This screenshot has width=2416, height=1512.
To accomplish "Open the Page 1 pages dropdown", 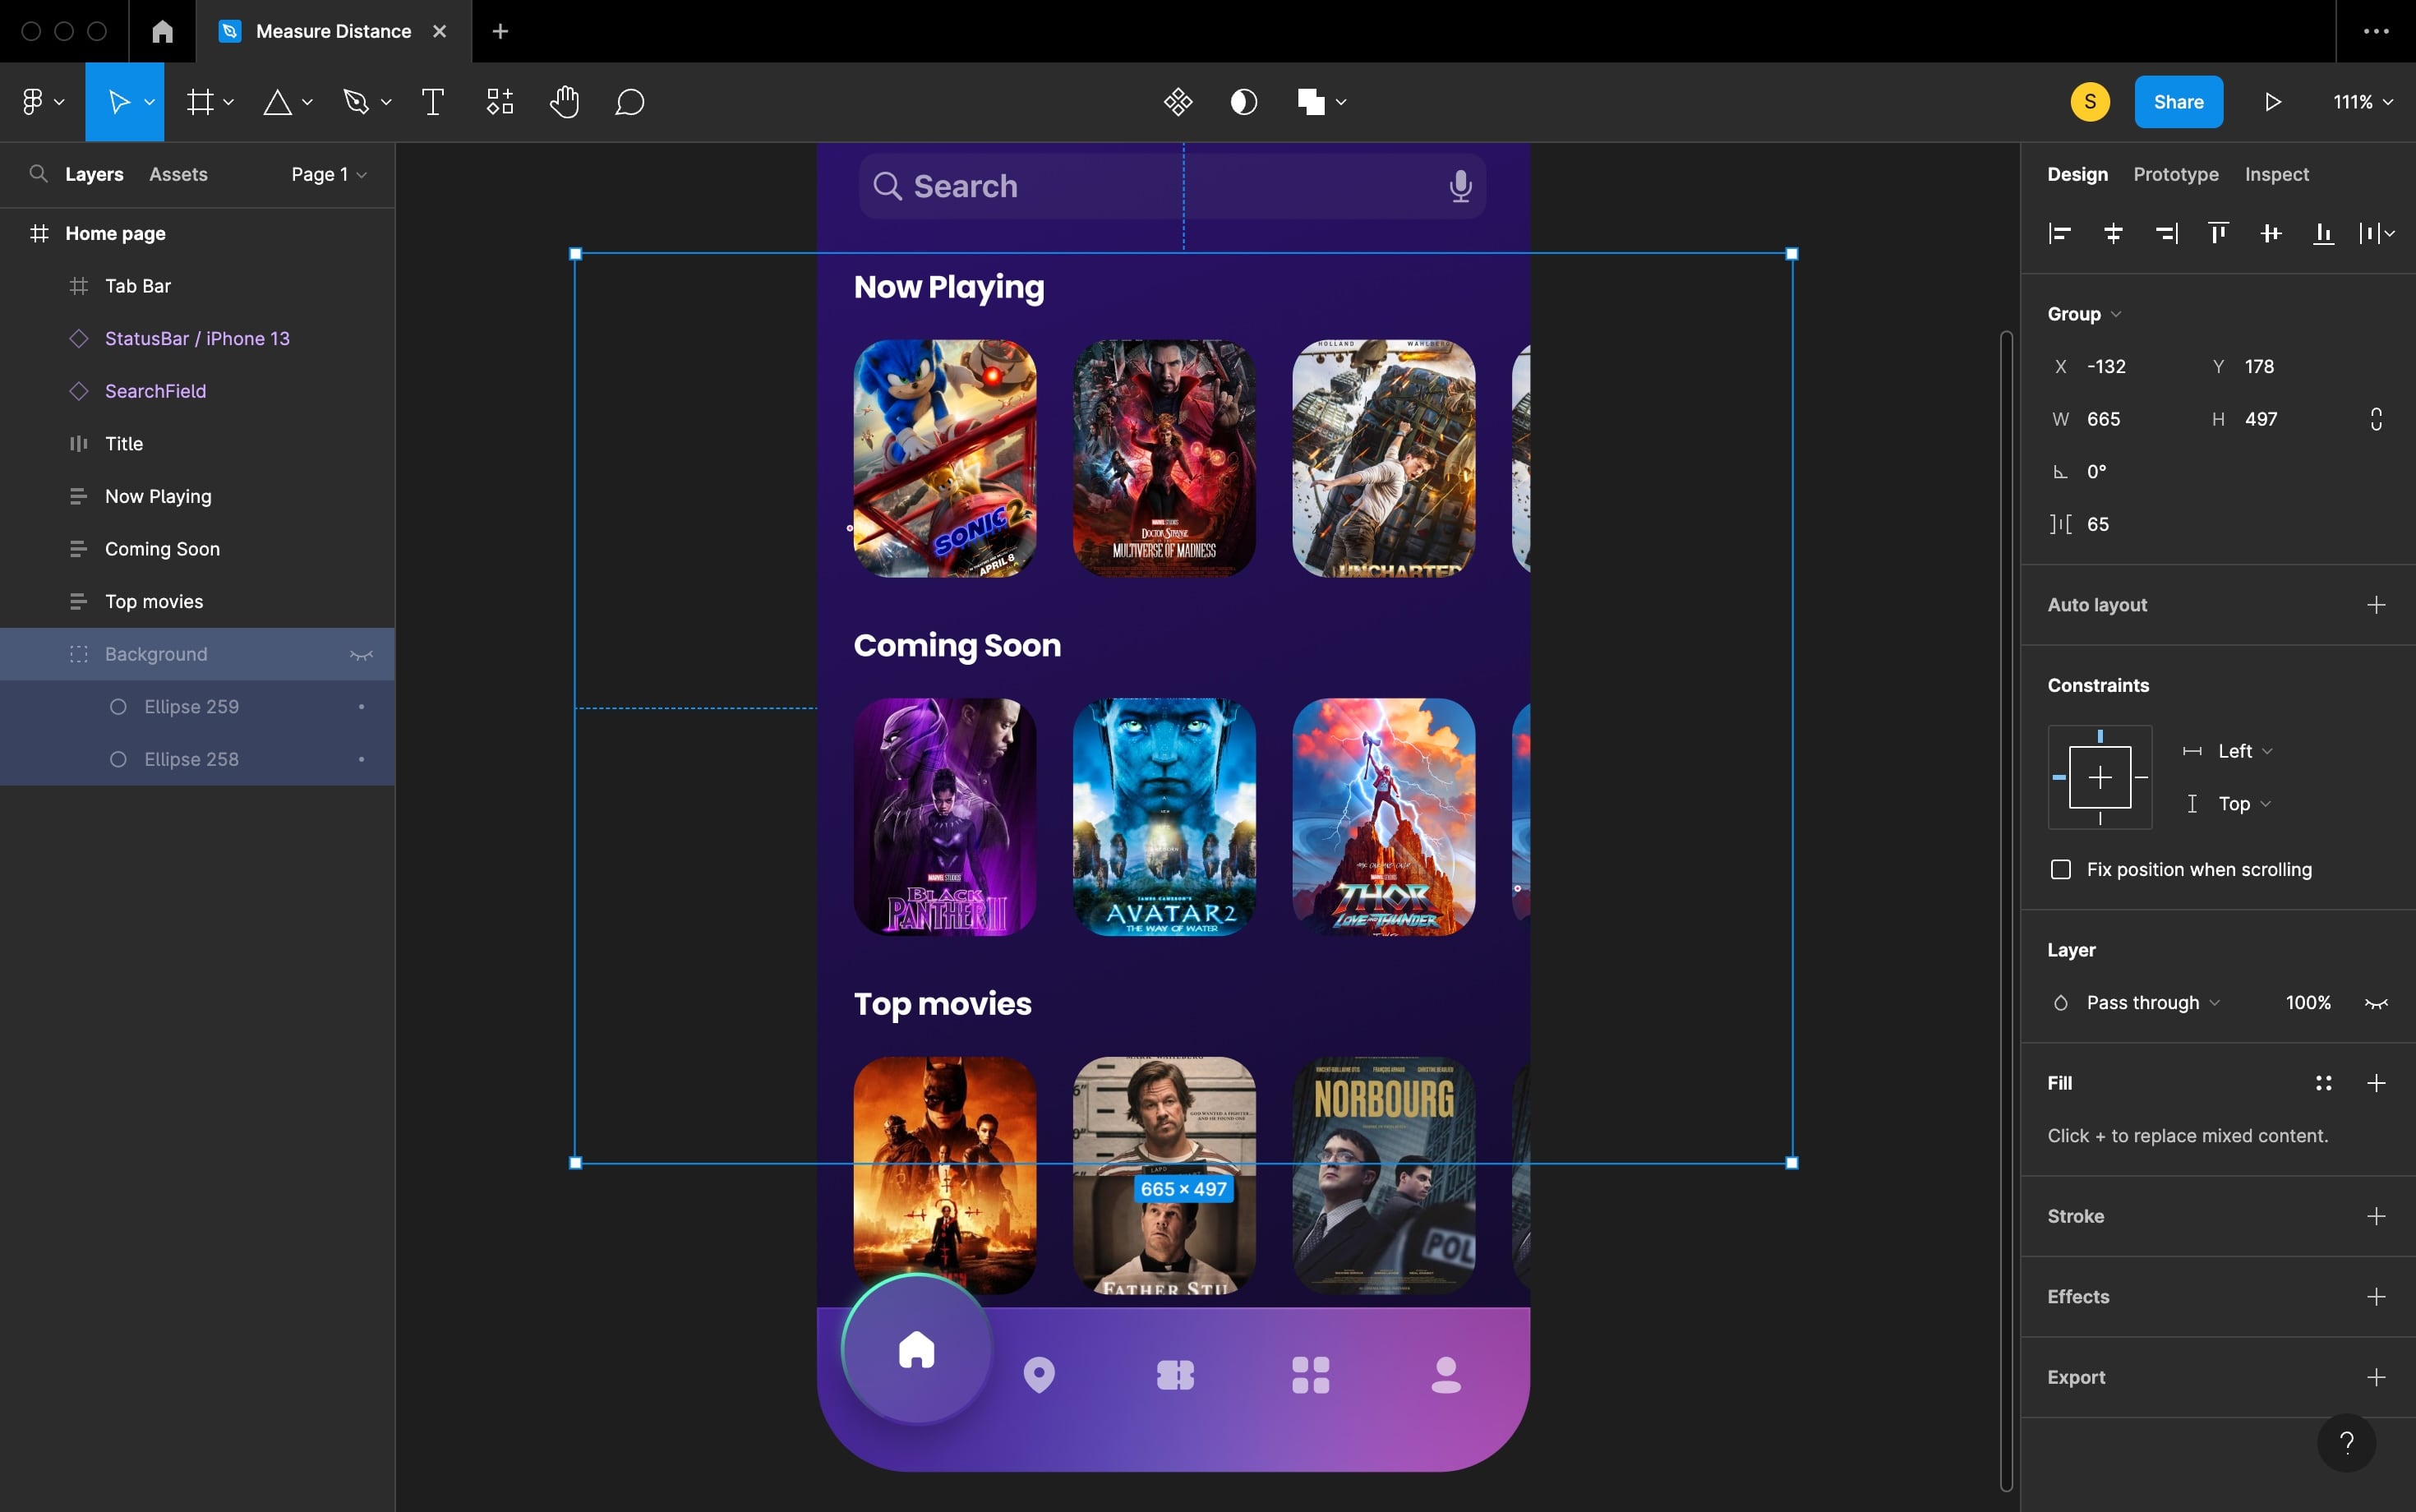I will coord(329,174).
